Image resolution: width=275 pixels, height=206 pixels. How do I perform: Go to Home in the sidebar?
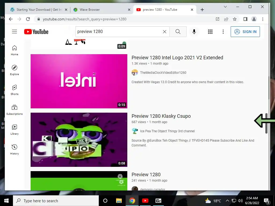[x=15, y=50]
